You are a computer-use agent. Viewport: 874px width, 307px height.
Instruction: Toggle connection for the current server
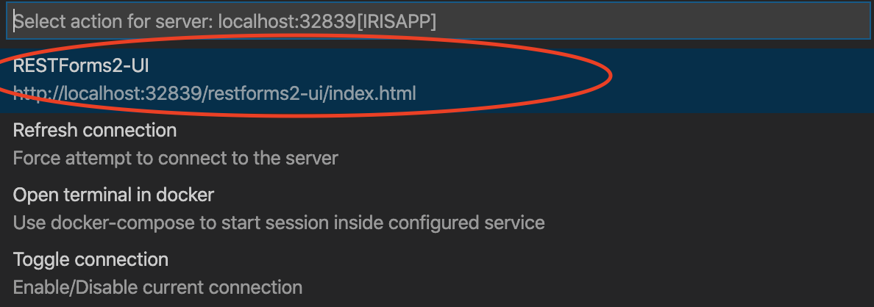pos(90,259)
